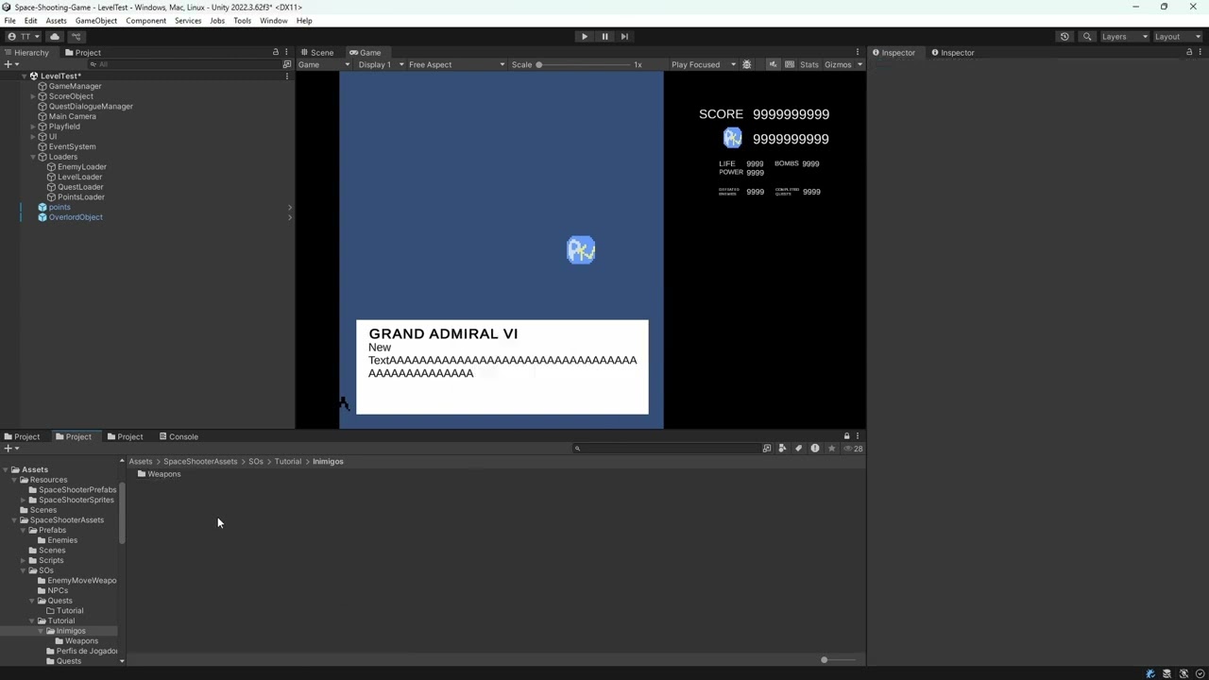Toggle the Project panel lock icon
This screenshot has width=1209, height=680.
[846, 436]
